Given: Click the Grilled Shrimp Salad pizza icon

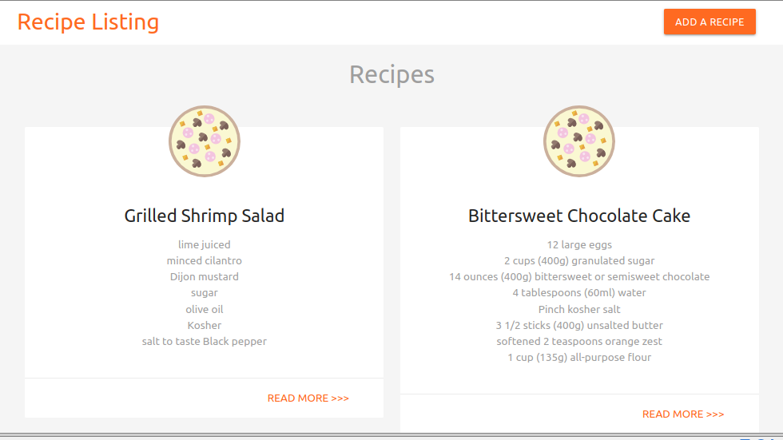Looking at the screenshot, I should point(205,141).
